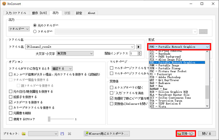Select RLA - Wavefront Raster file format
The height and width of the screenshot is (140, 219).
[x=177, y=95]
